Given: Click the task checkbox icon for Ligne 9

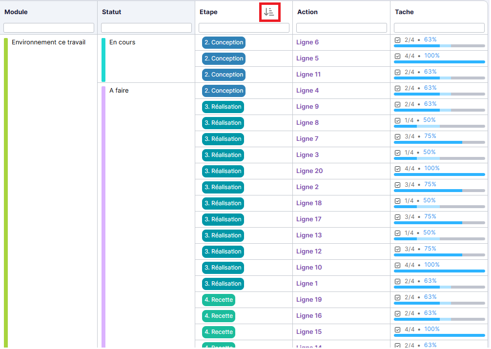Looking at the screenshot, I should (397, 104).
